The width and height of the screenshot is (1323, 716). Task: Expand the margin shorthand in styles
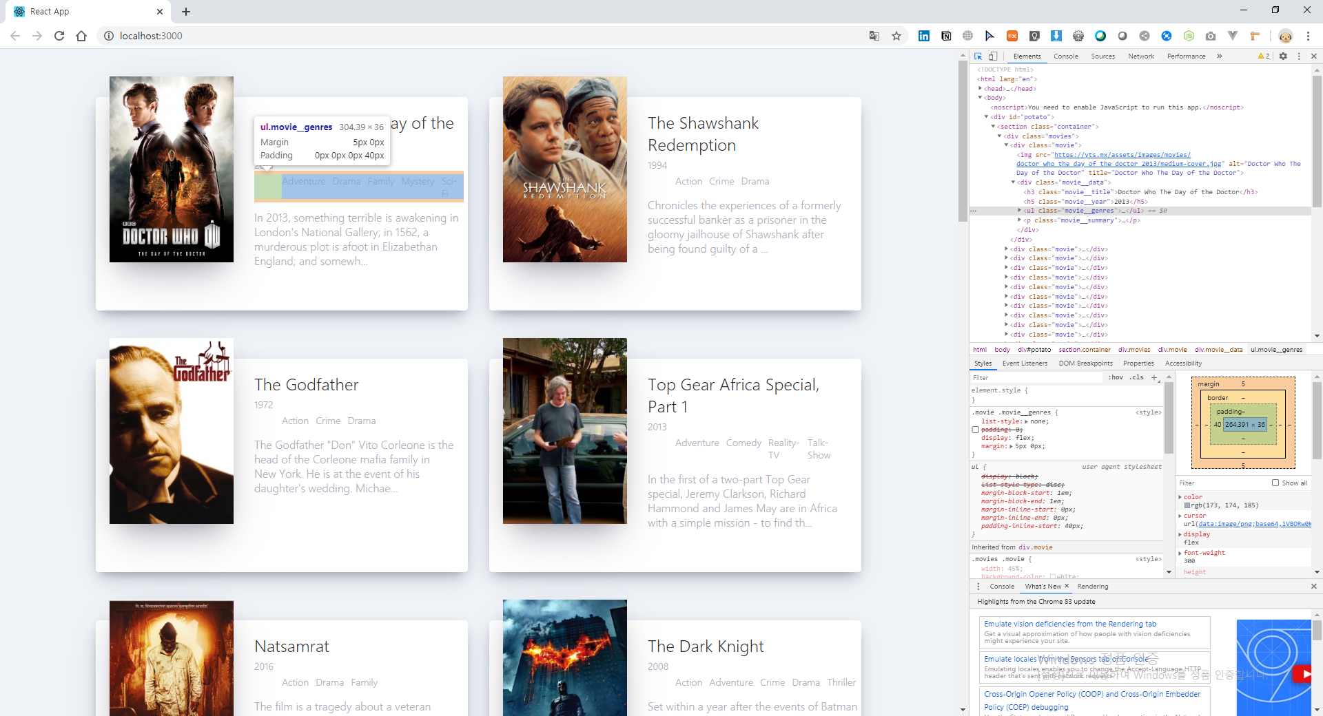[x=1012, y=446]
